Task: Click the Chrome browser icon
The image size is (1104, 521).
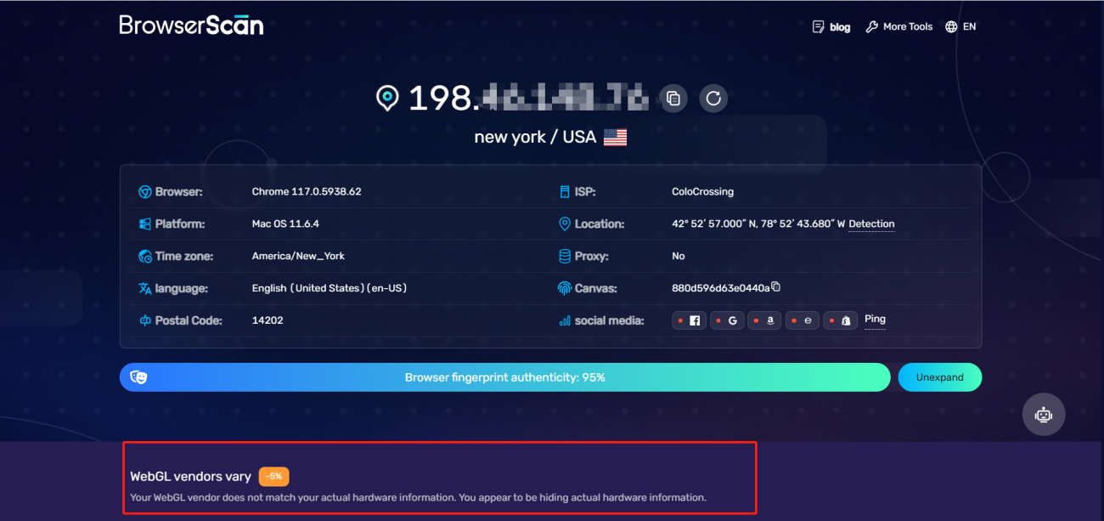Action: pyautogui.click(x=145, y=192)
